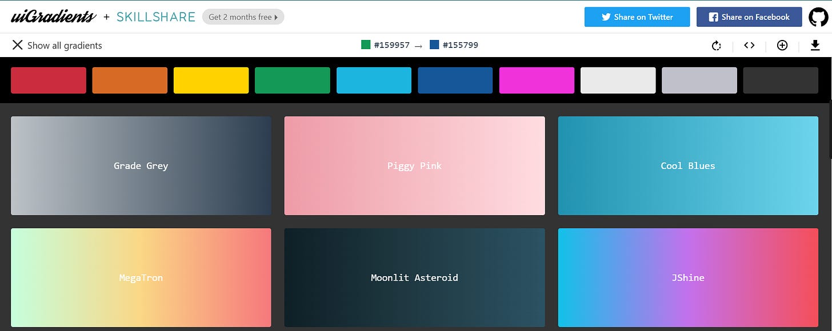
Task: Share on Facebook button
Action: (749, 17)
